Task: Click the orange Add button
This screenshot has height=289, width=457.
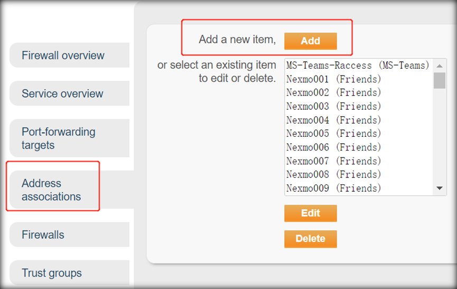Action: pyautogui.click(x=311, y=41)
